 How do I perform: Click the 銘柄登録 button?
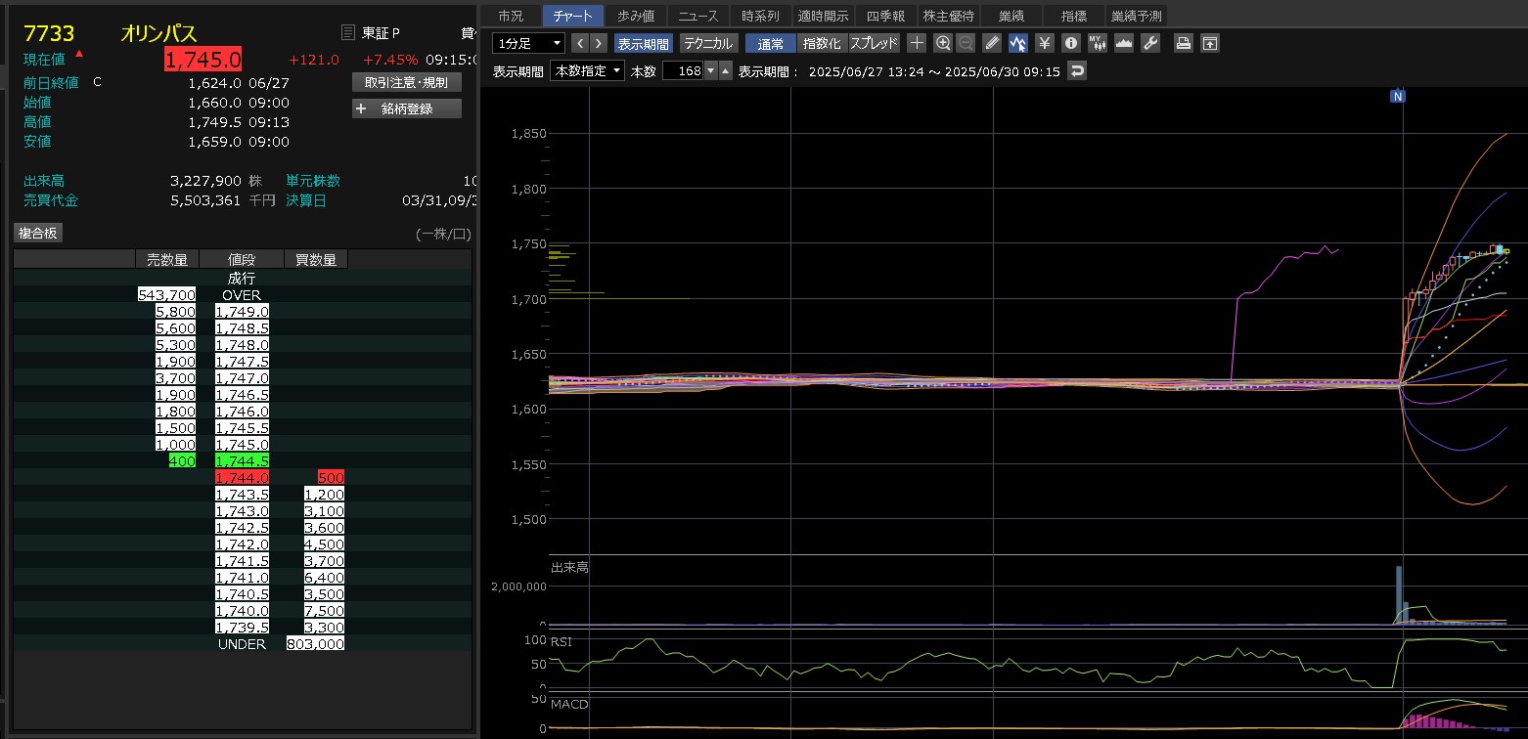tap(407, 109)
